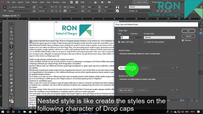Click the New Line Style button
Image resolution: width=203 pixels, height=114 pixels.
[x=126, y=90]
